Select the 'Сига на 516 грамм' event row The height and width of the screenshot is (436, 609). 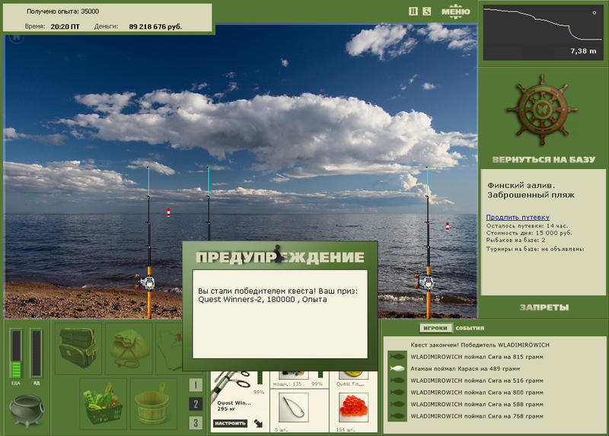pyautogui.click(x=477, y=380)
